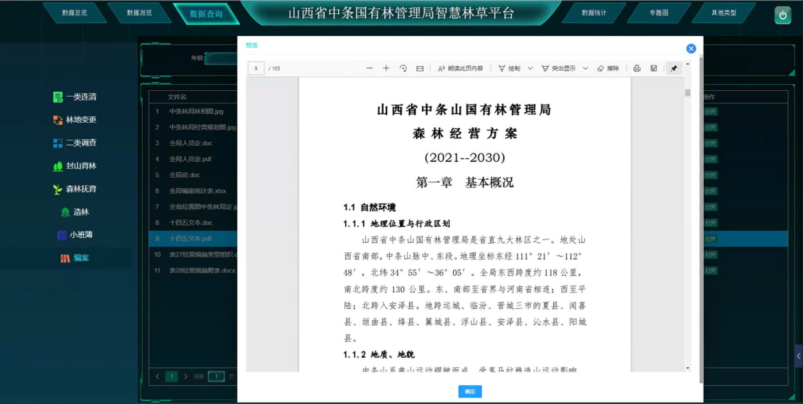The width and height of the screenshot is (803, 404).
Task: Click the 确定 confirm button
Action: (x=470, y=391)
